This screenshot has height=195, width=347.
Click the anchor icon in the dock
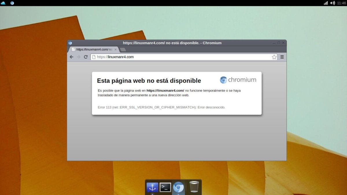pyautogui.click(x=152, y=187)
